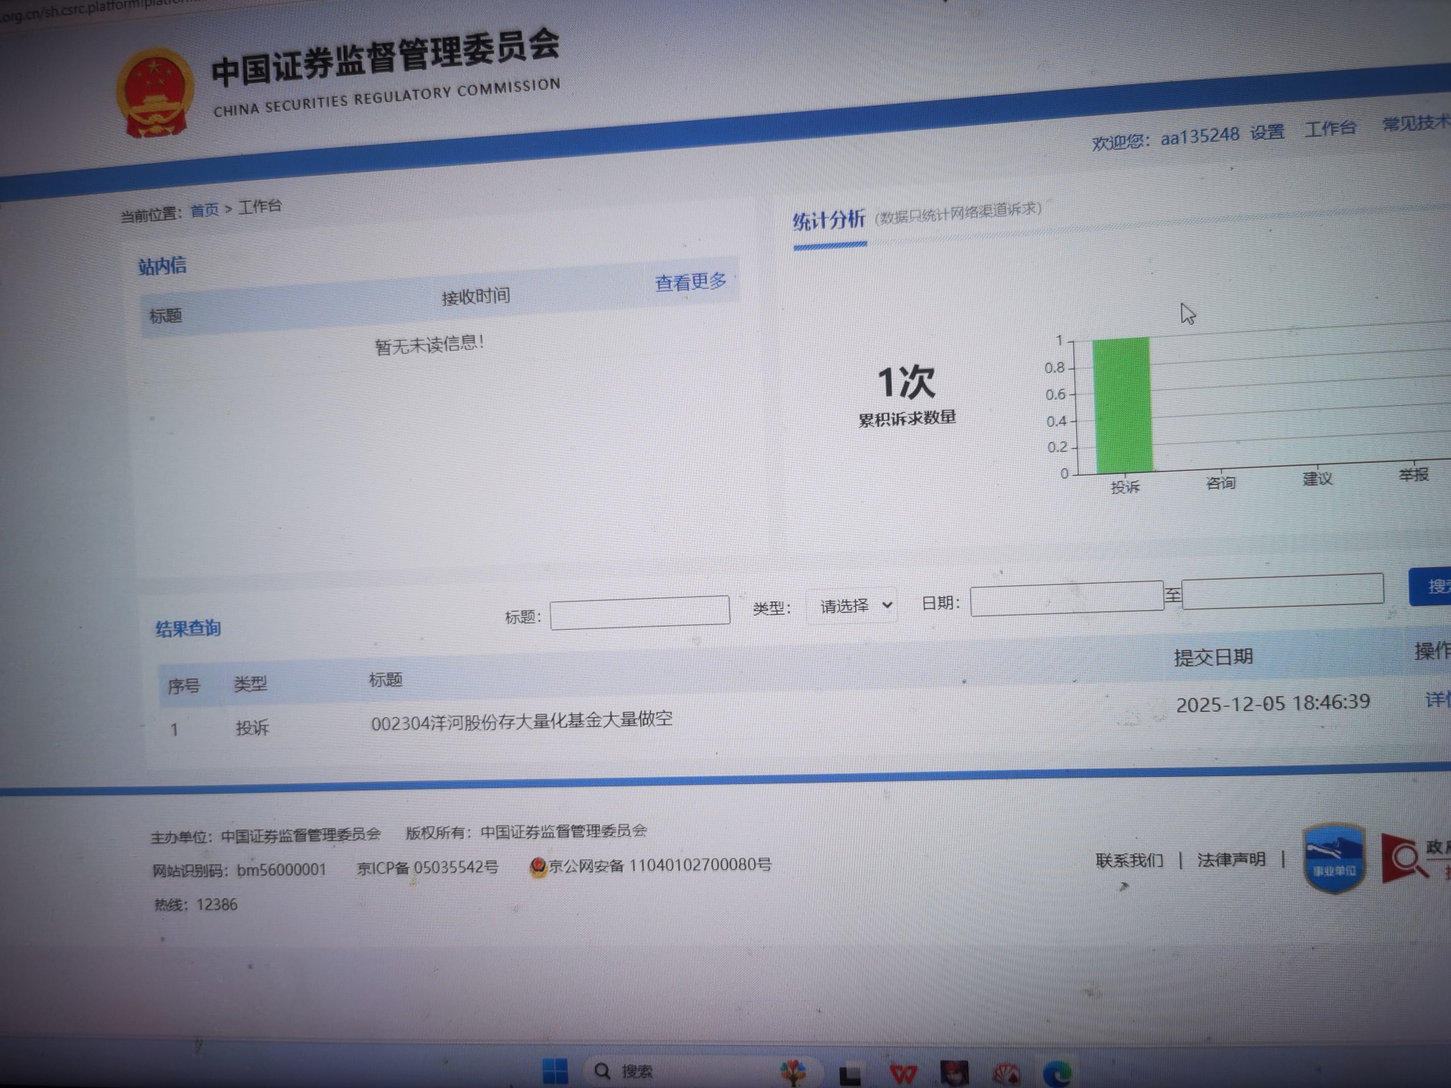Viewport: 1451px width, 1088px height.
Task: Click the 提交日期 column header
Action: click(1213, 657)
